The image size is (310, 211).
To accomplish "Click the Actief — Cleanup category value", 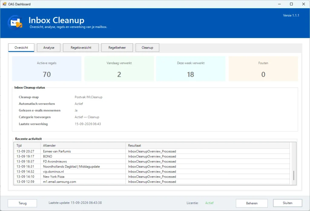I will pos(87,117).
